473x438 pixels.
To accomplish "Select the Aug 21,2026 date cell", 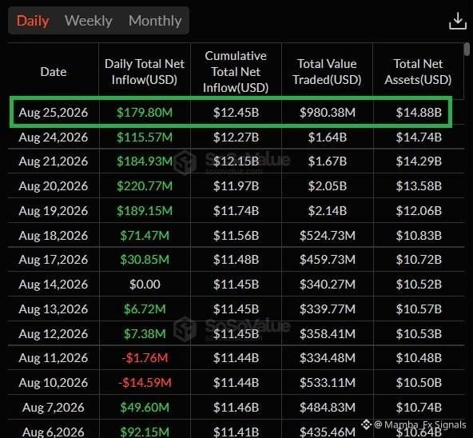I will [x=54, y=161].
